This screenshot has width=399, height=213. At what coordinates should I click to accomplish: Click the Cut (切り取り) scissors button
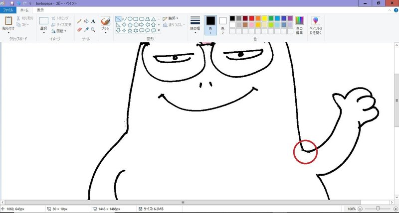coord(25,18)
